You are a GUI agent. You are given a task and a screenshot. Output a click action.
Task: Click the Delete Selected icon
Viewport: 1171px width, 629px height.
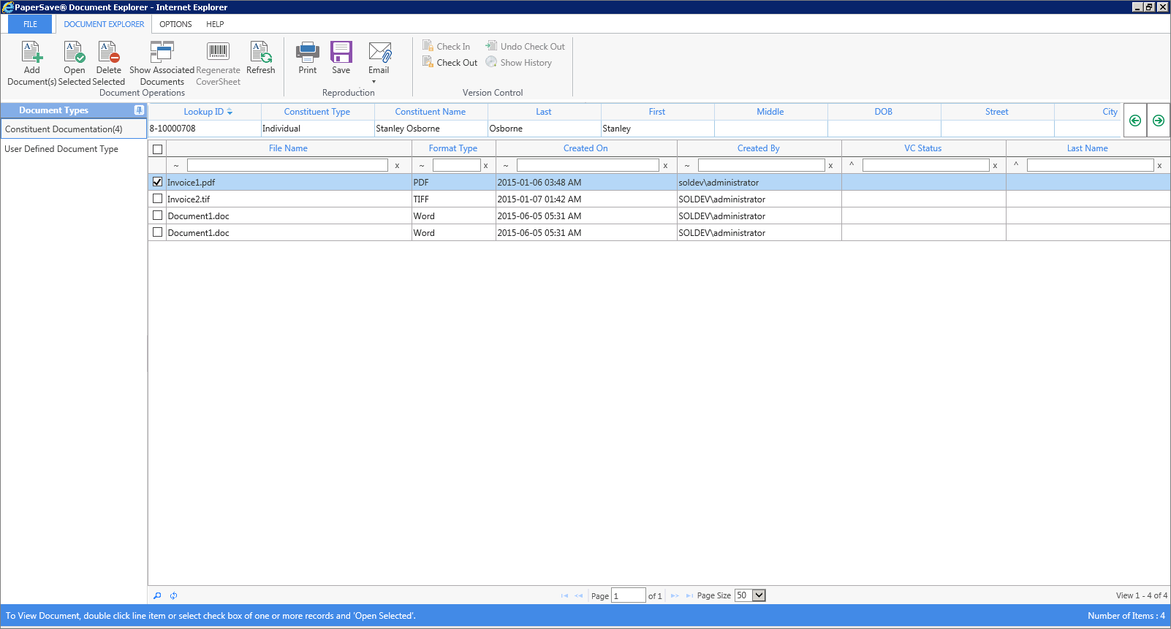coord(108,52)
